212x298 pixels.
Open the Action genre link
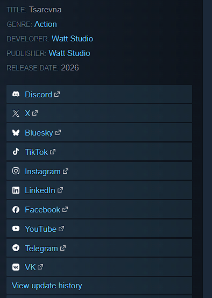click(46, 24)
